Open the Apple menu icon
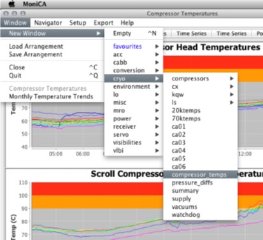This screenshot has height=240, width=263. point(12,4)
